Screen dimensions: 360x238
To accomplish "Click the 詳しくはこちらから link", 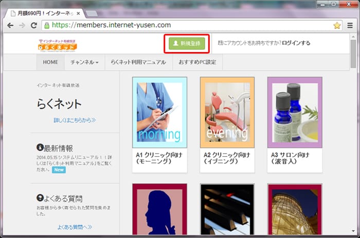I will click(x=75, y=120).
